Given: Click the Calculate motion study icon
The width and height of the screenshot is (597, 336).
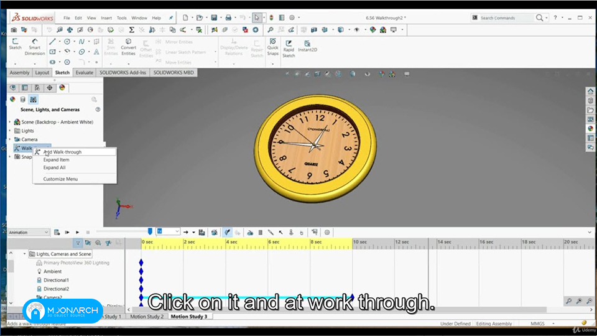Looking at the screenshot, I should (x=57, y=232).
